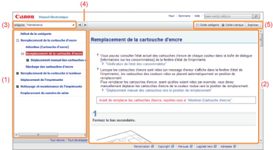Click Fermez le bac secondaire step text

114,120
